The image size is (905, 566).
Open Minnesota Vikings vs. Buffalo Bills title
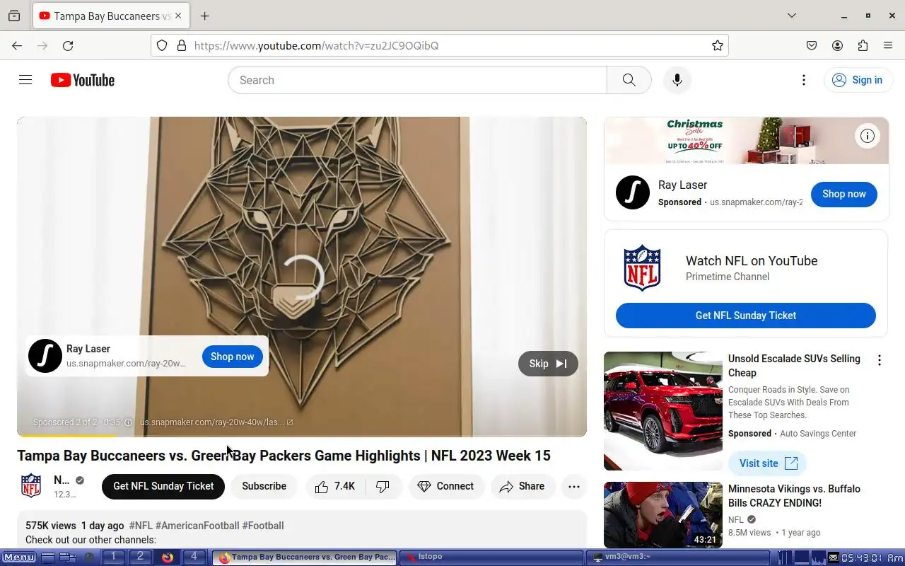tap(795, 496)
